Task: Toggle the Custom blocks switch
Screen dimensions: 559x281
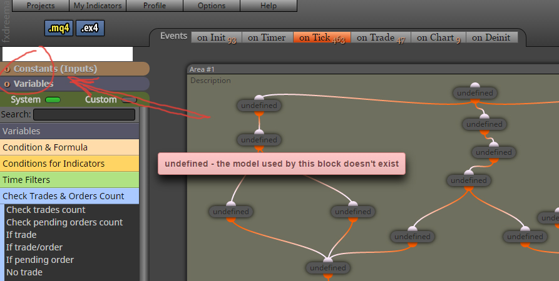Action: click(x=129, y=100)
